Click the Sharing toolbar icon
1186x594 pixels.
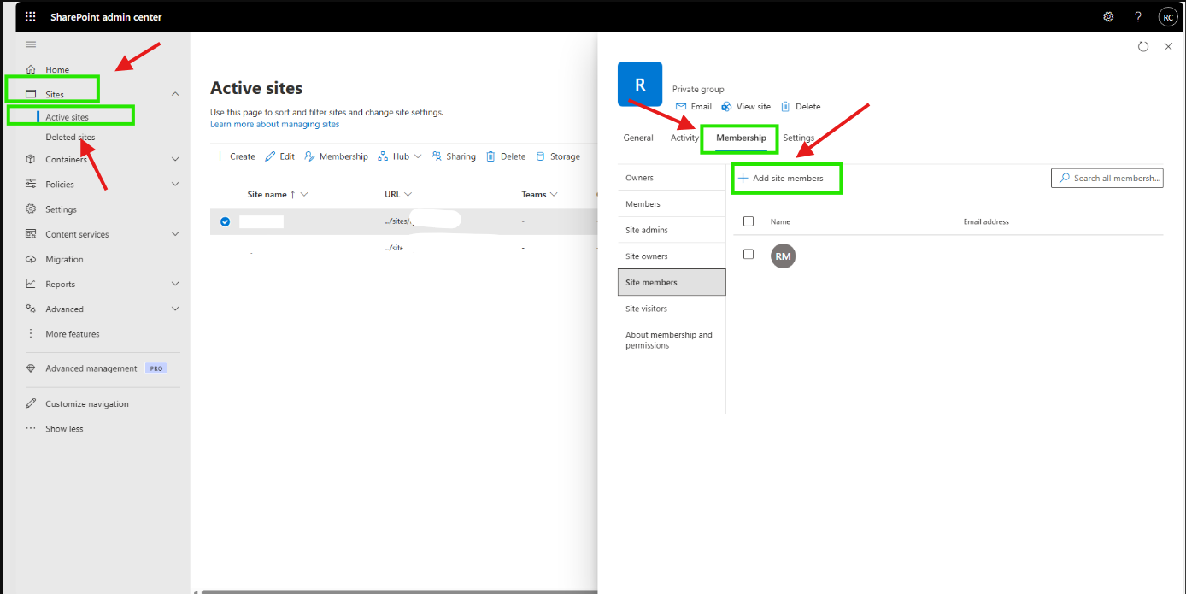(437, 156)
